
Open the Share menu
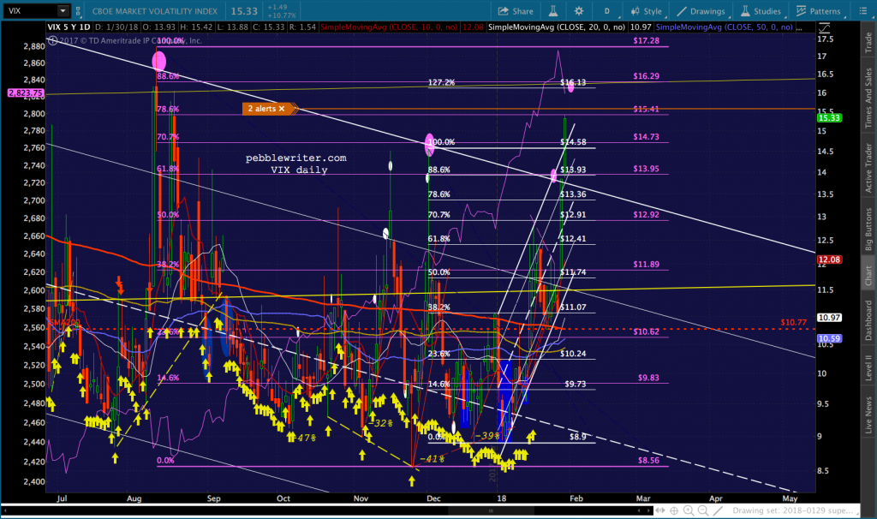pyautogui.click(x=516, y=11)
